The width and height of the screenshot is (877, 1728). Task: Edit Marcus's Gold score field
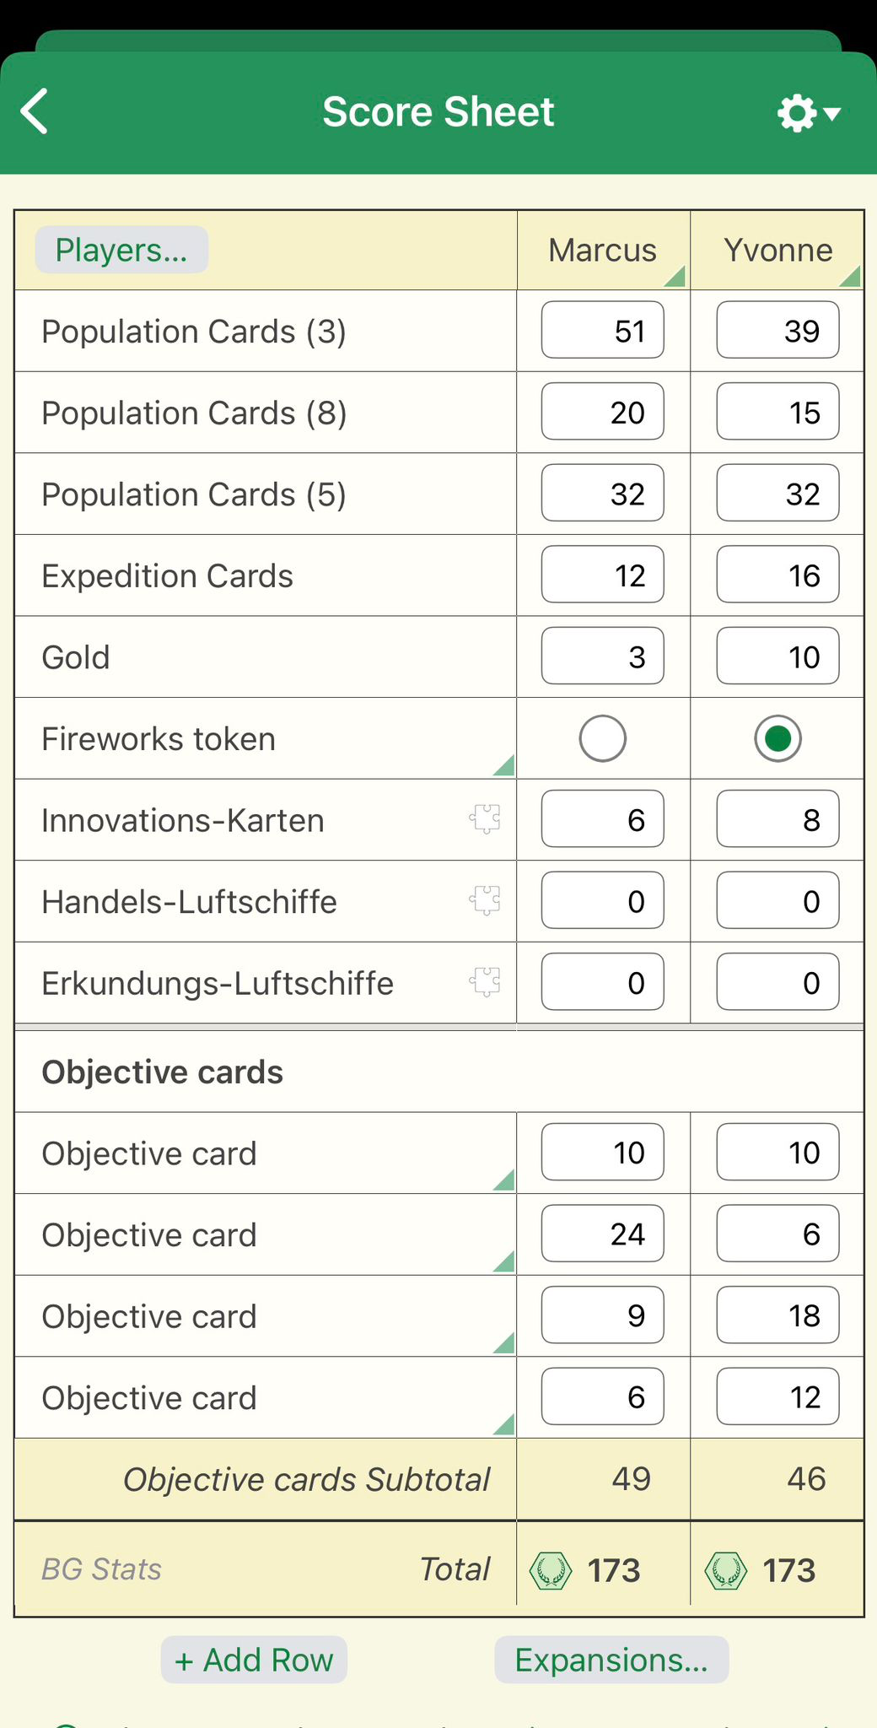pos(602,656)
